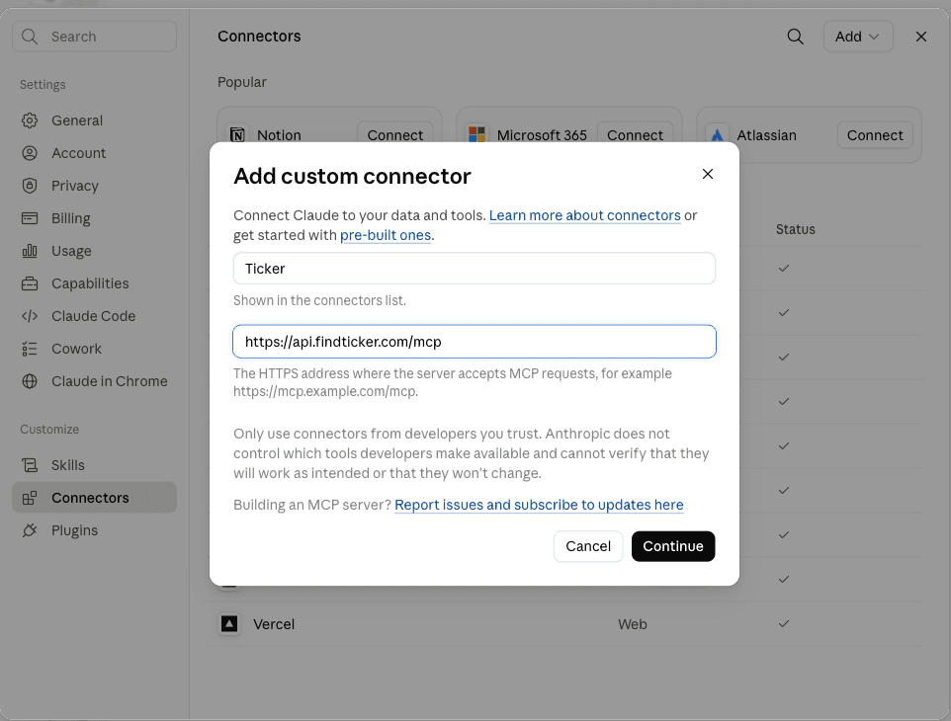Click the Billing card icon
The image size is (951, 721).
pos(30,218)
